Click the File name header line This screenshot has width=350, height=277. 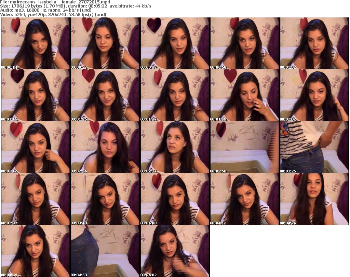pyautogui.click(x=55, y=2)
